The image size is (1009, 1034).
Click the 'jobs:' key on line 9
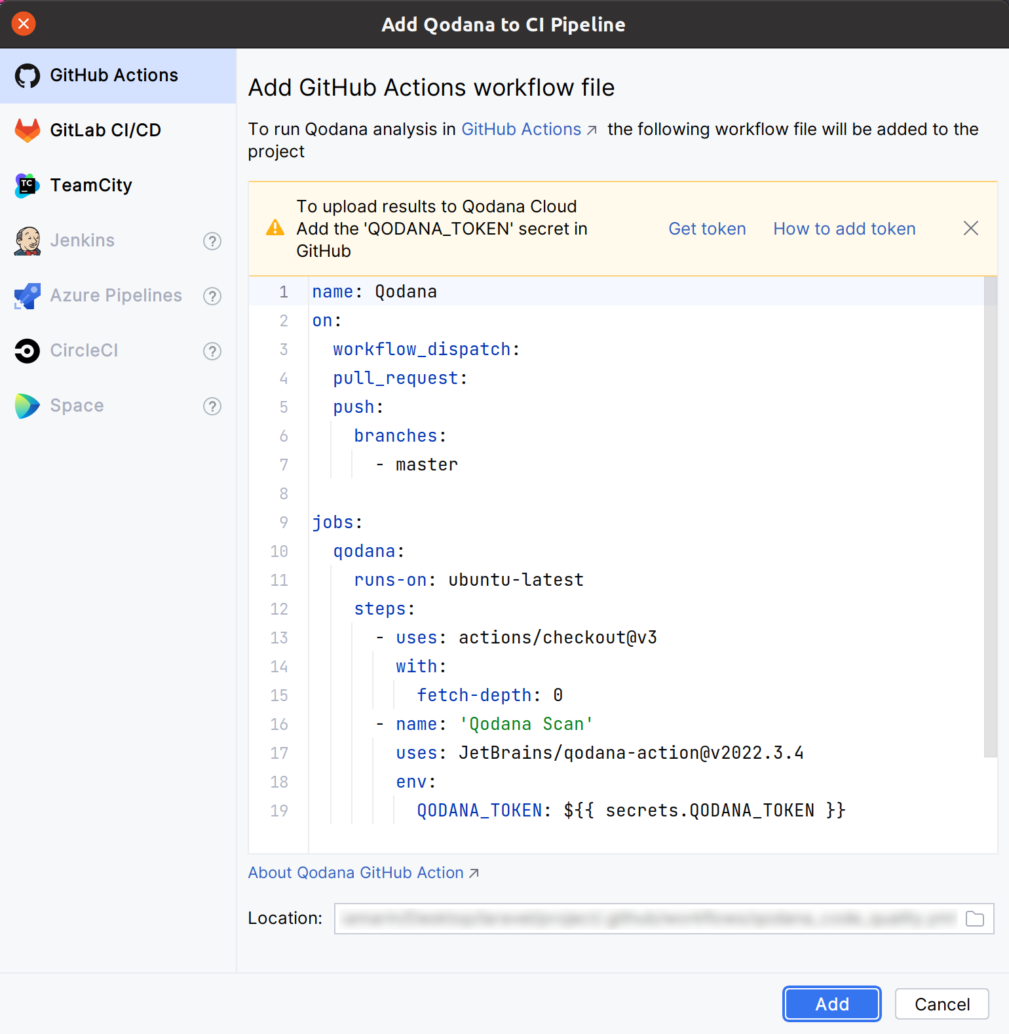coord(337,522)
